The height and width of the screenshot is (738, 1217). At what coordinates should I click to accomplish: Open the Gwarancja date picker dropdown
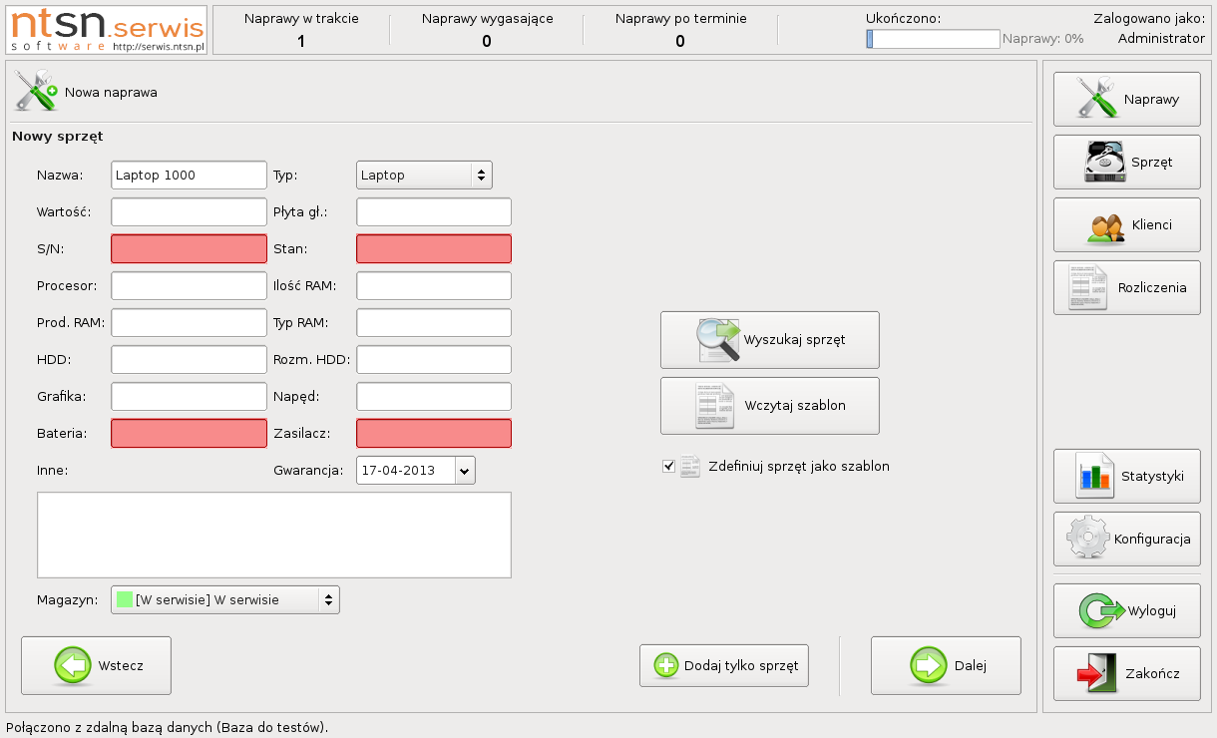[465, 471]
